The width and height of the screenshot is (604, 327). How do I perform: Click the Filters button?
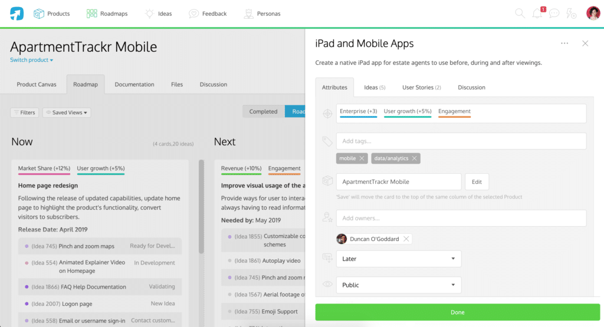click(x=24, y=113)
